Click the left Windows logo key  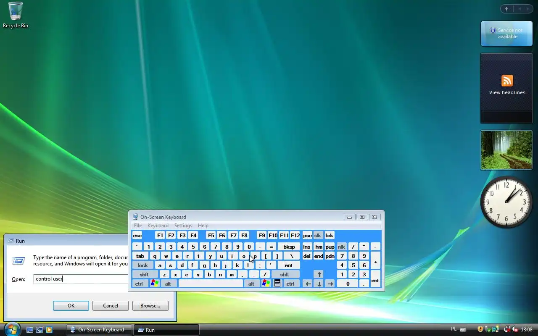(155, 283)
